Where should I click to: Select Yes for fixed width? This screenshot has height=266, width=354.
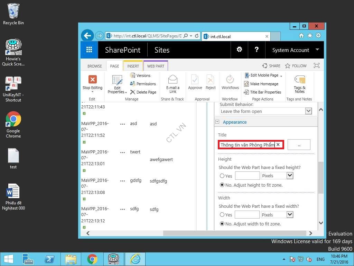click(222, 215)
